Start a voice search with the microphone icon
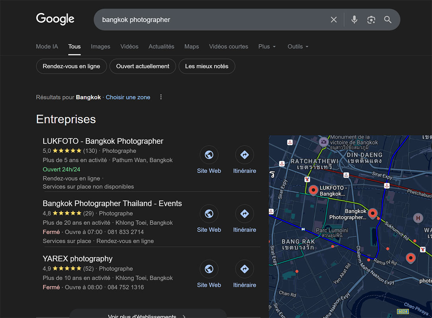This screenshot has height=318, width=432. (354, 19)
